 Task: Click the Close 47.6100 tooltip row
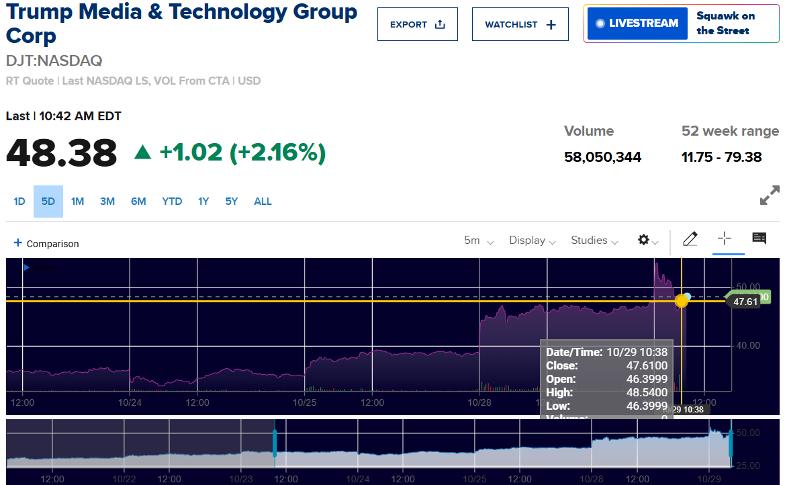tap(607, 365)
